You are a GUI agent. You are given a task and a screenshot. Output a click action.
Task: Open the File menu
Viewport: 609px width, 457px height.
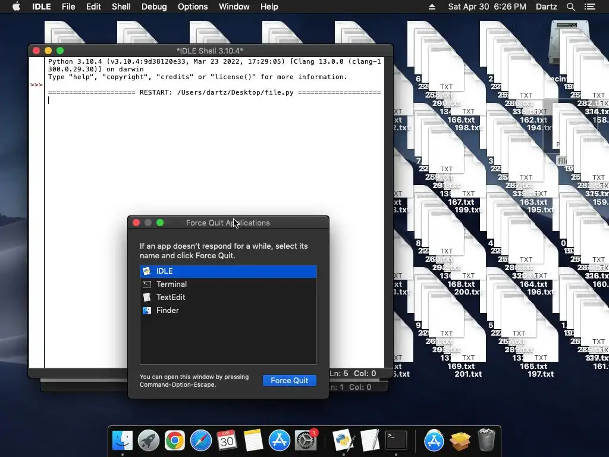pyautogui.click(x=68, y=7)
